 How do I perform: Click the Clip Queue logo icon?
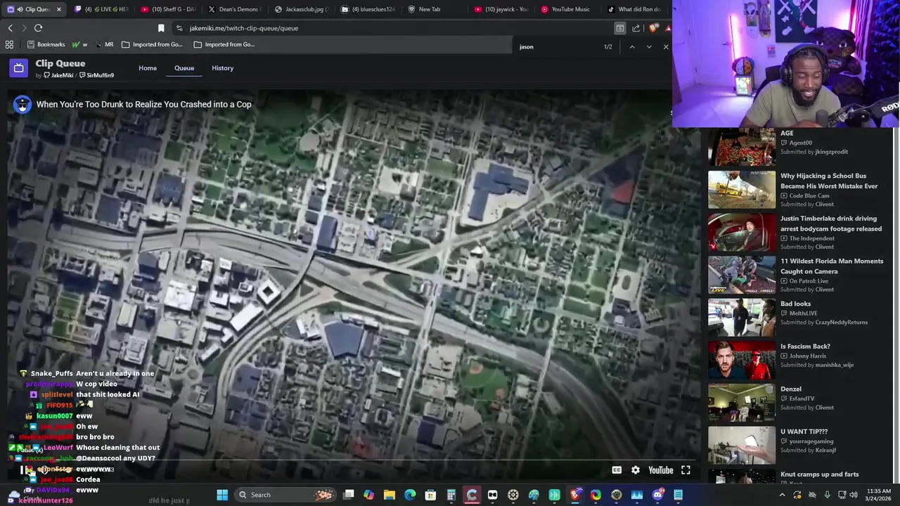(19, 68)
